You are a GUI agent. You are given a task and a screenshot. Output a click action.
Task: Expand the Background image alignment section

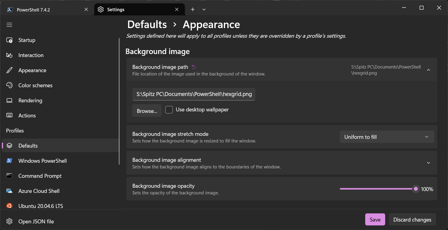point(428,163)
